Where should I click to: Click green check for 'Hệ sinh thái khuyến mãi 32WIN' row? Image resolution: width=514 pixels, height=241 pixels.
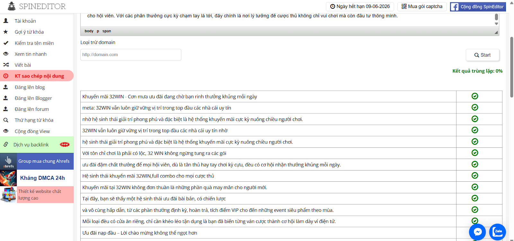pos(475,176)
